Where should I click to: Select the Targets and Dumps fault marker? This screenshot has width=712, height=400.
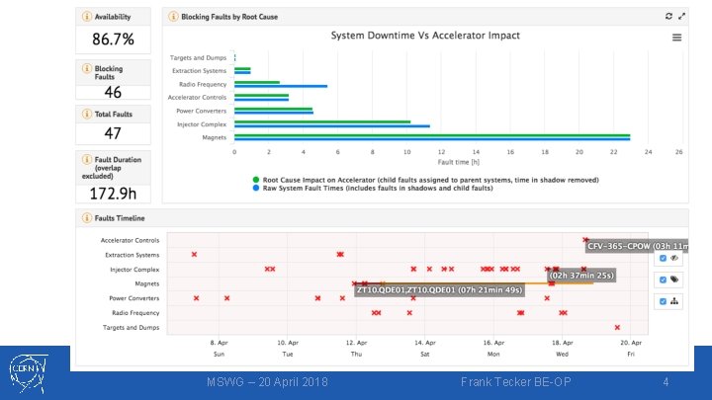click(x=617, y=327)
